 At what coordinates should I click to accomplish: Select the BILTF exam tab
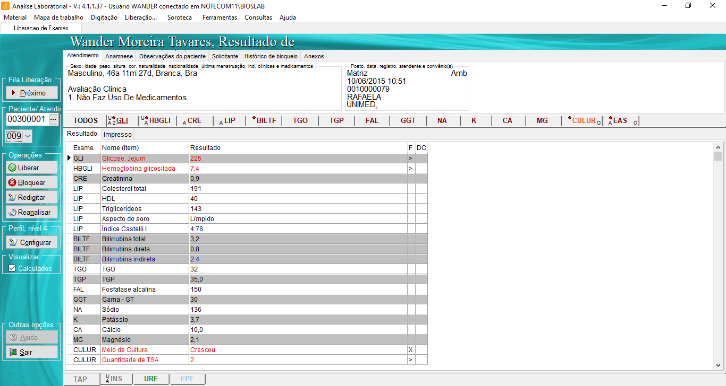264,120
